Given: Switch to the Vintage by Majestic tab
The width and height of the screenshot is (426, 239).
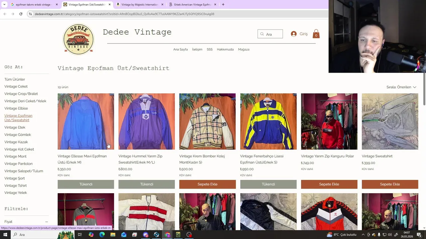Looking at the screenshot, I should [139, 5].
